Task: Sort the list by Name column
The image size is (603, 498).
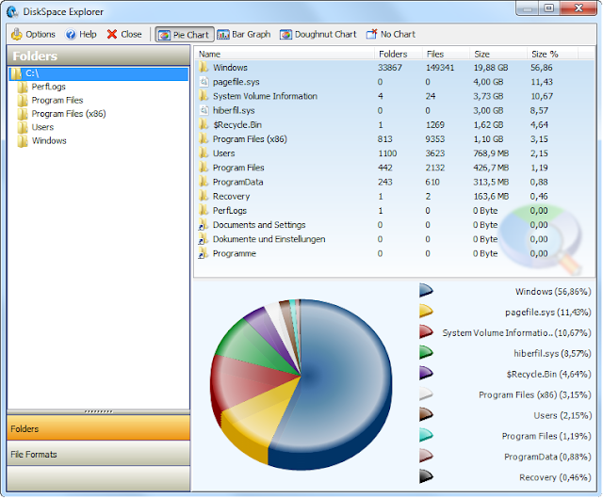Action: click(x=285, y=54)
